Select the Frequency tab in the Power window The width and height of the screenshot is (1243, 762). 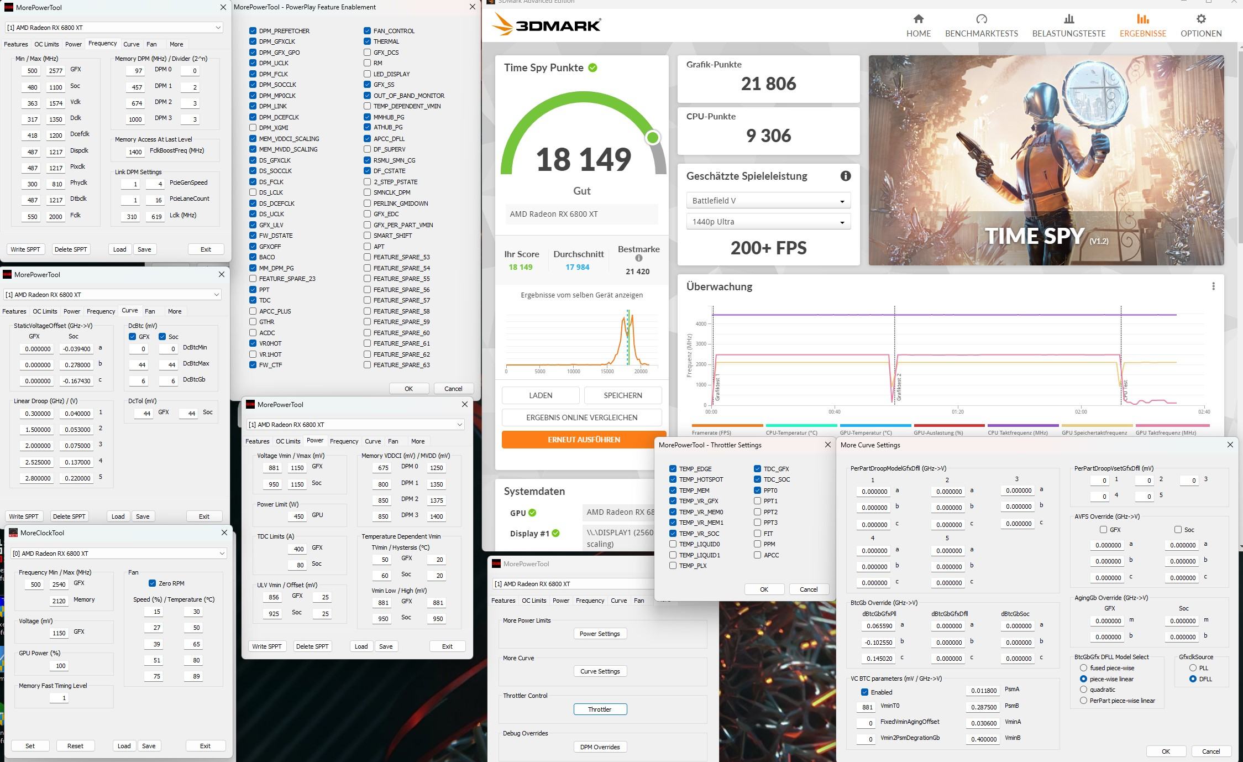click(344, 441)
